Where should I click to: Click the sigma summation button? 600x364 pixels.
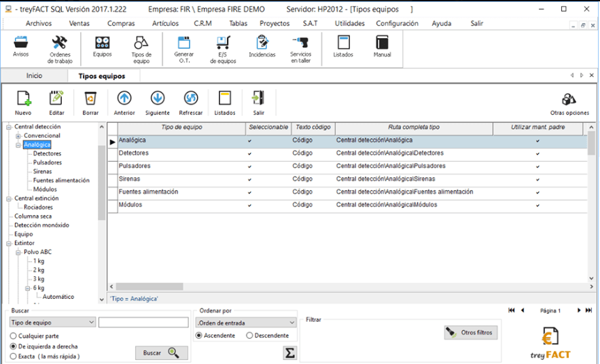coord(290,352)
